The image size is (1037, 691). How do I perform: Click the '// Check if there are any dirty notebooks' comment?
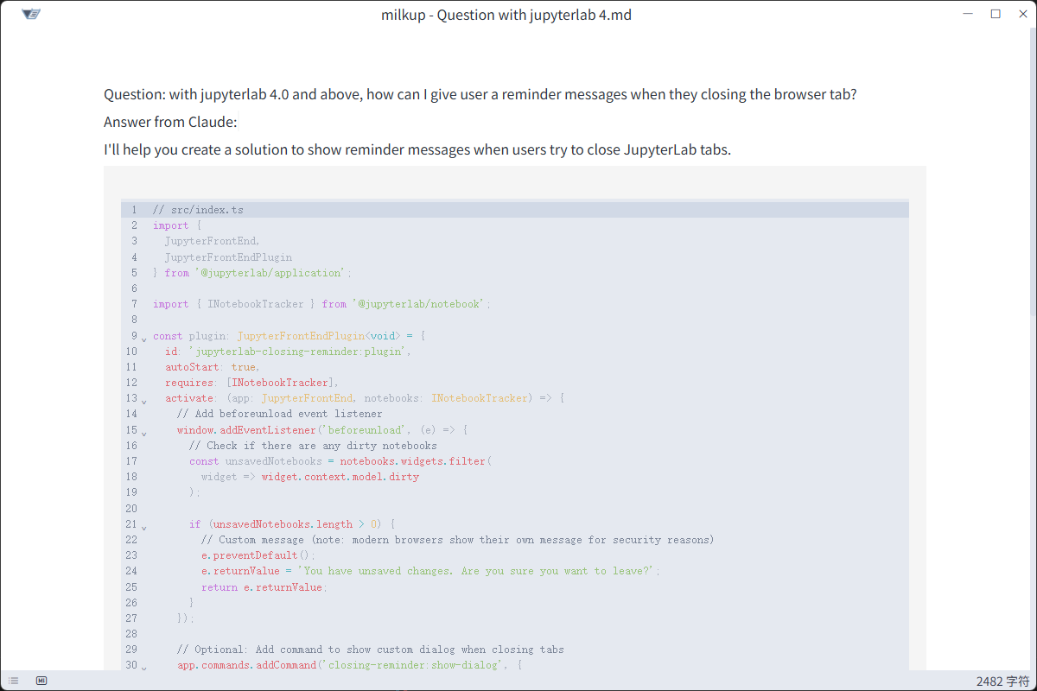313,446
